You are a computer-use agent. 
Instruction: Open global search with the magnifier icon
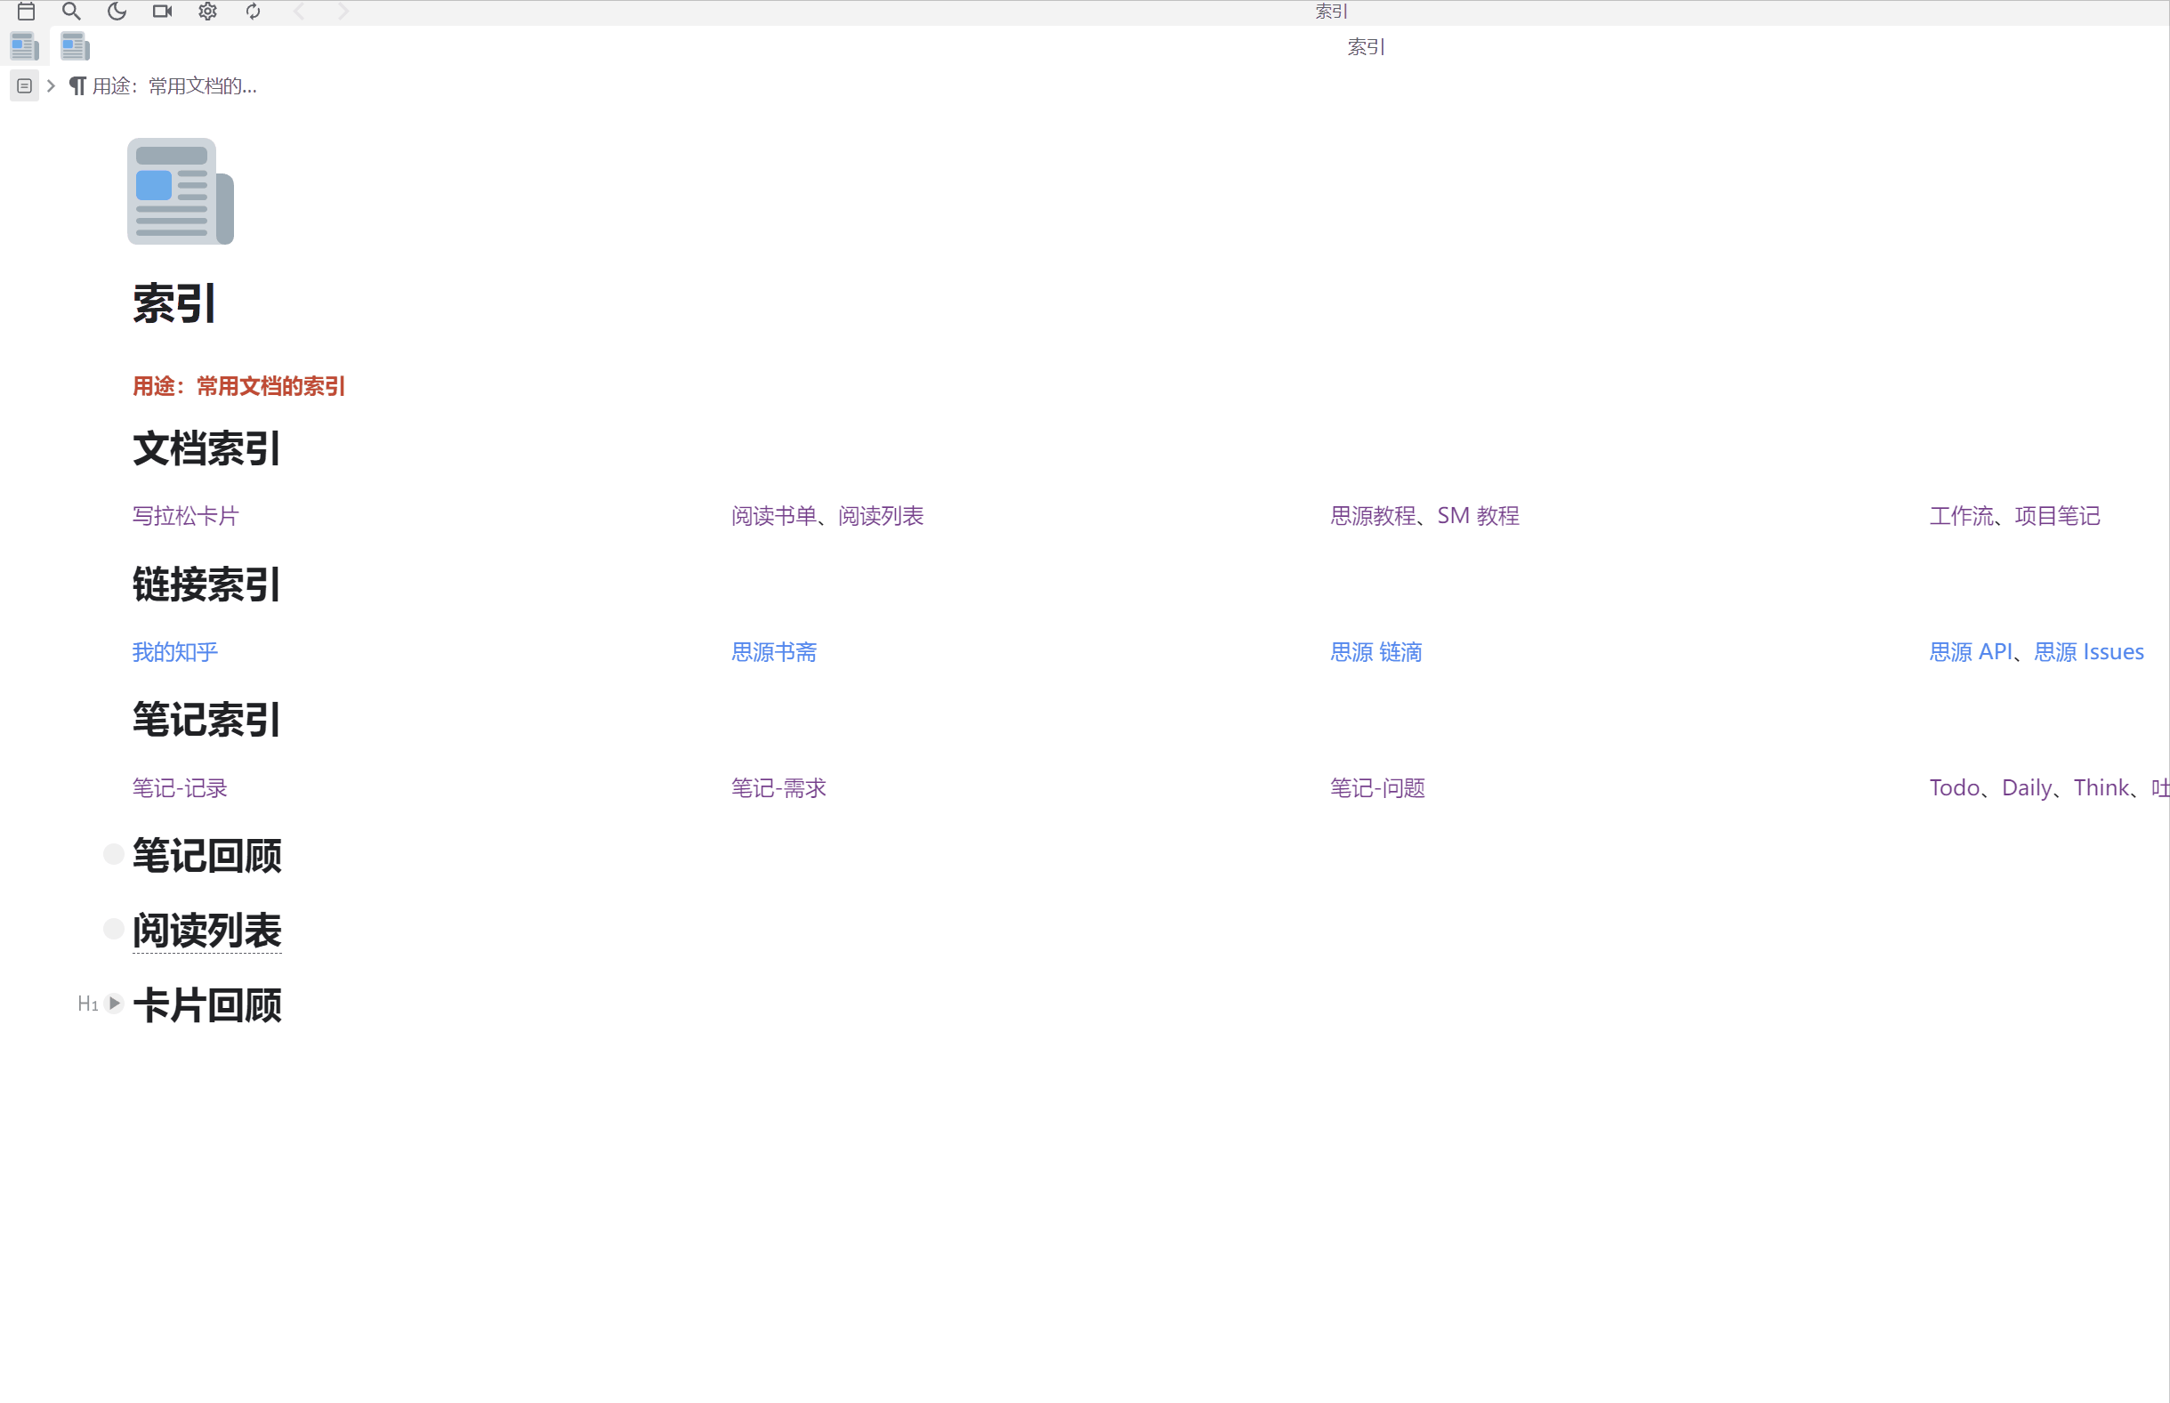point(71,12)
